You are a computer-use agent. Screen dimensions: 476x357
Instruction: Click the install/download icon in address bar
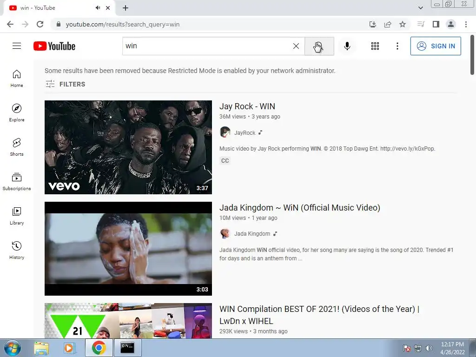tap(373, 24)
